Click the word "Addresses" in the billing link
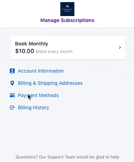 click(x=71, y=83)
